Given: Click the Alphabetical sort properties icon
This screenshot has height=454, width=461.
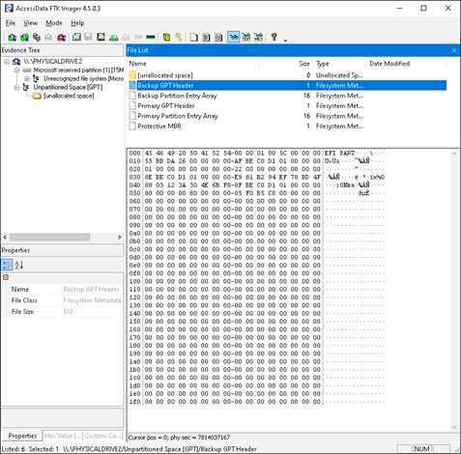Looking at the screenshot, I should coord(19,265).
